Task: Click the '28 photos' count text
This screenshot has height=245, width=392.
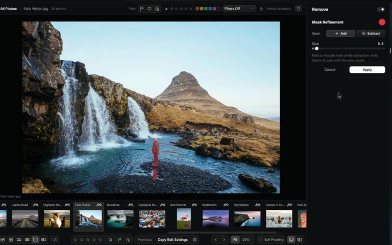Action: pyautogui.click(x=59, y=9)
